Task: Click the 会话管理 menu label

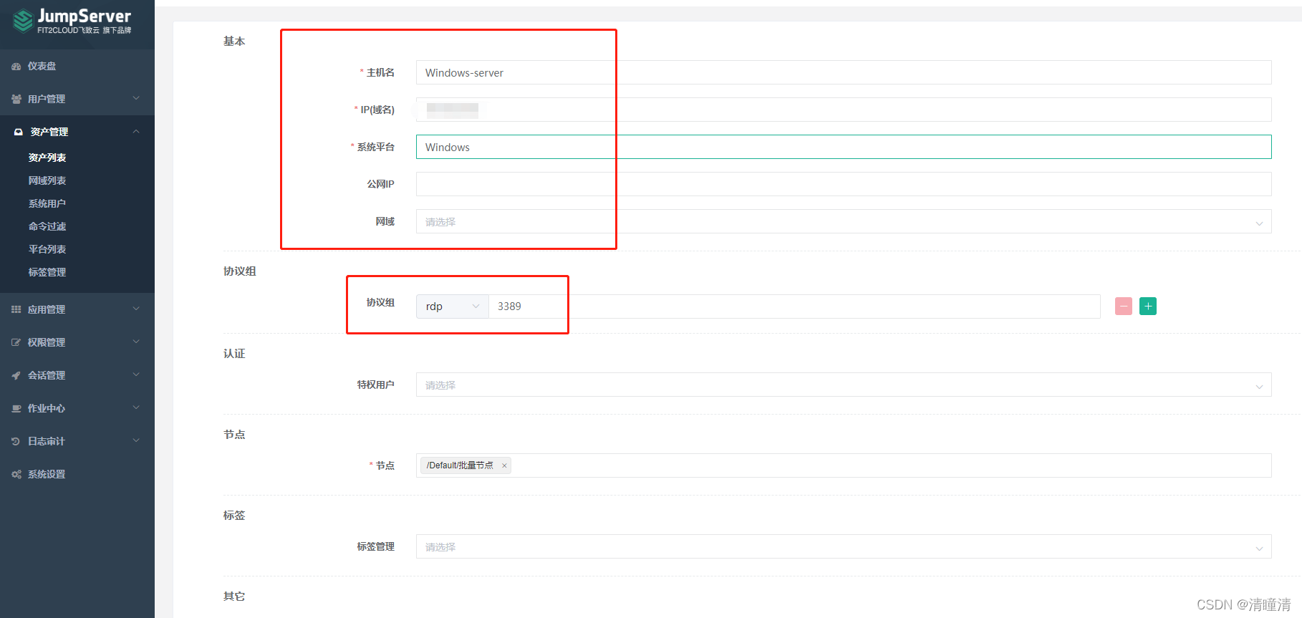Action: (x=47, y=375)
